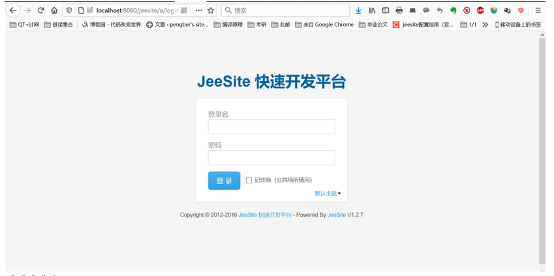The width and height of the screenshot is (554, 276).
Task: Reload the current page
Action: [40, 10]
